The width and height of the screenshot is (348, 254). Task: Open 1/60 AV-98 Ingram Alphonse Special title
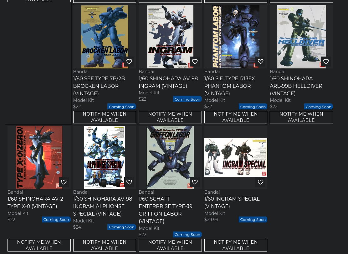coord(103,206)
